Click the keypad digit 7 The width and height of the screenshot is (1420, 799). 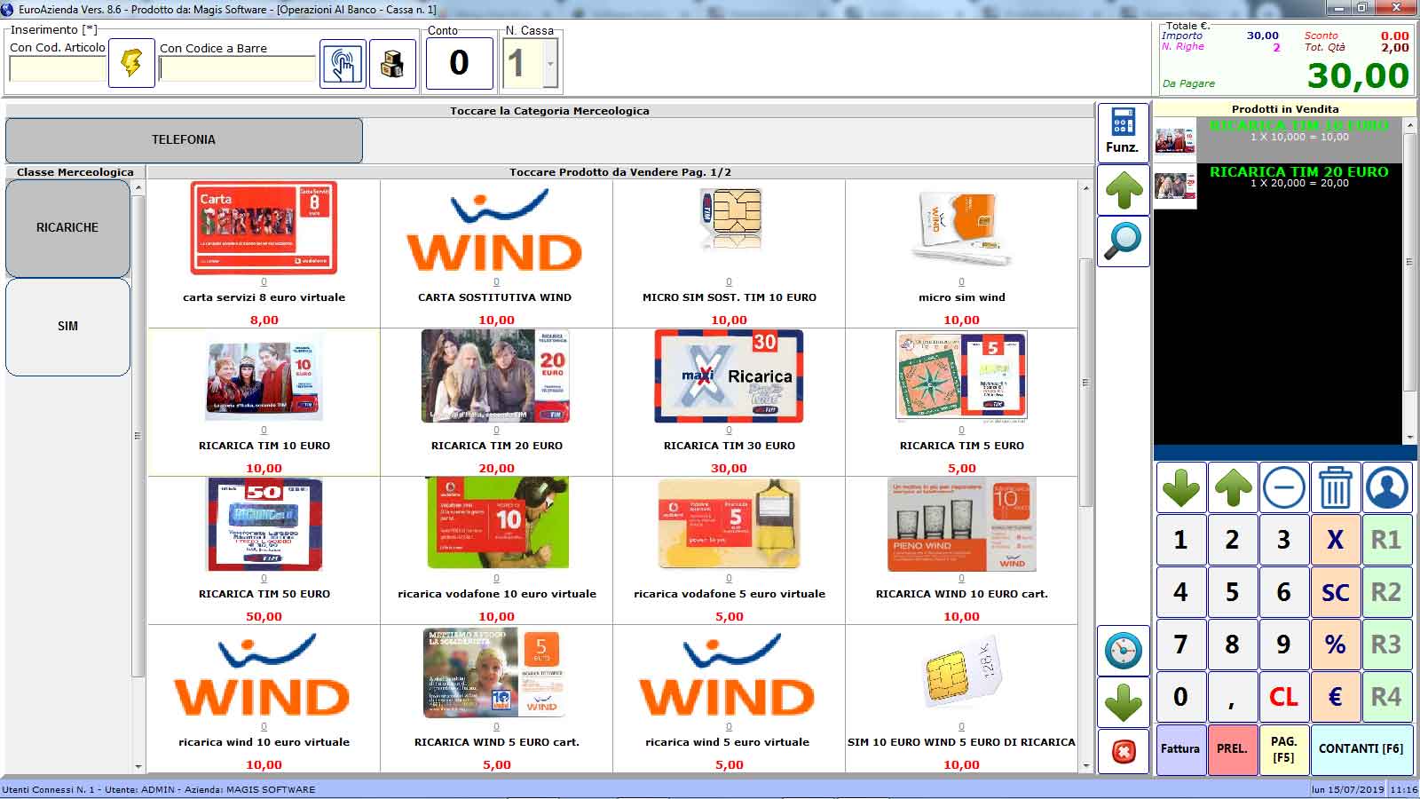pos(1180,645)
